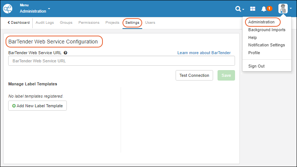Choose Administration from the user menu
Viewport: 297px width, 167px height.
click(261, 22)
